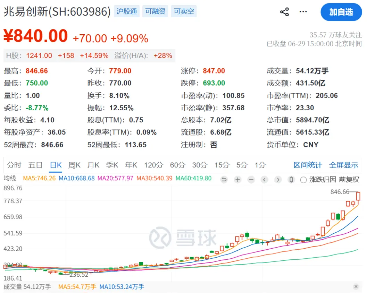Click the 可融资 tag
This screenshot has height=293, width=375.
click(155, 11)
